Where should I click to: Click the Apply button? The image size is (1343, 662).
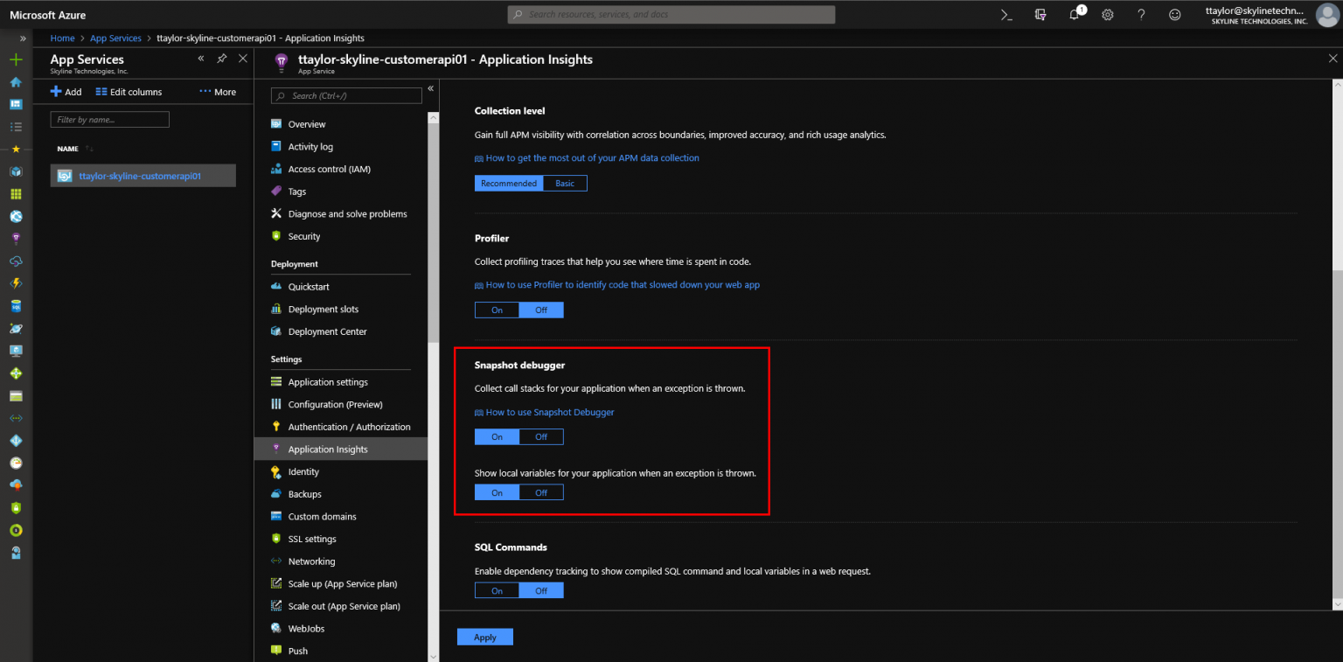[484, 638]
